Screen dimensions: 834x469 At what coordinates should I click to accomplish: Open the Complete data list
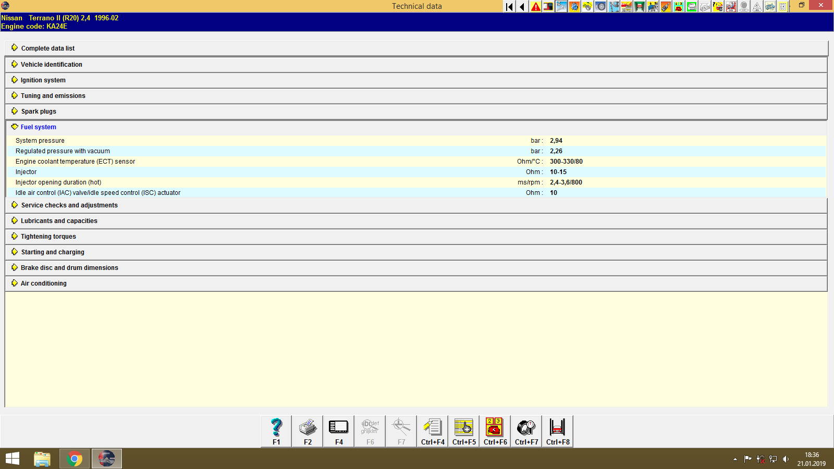(47, 48)
